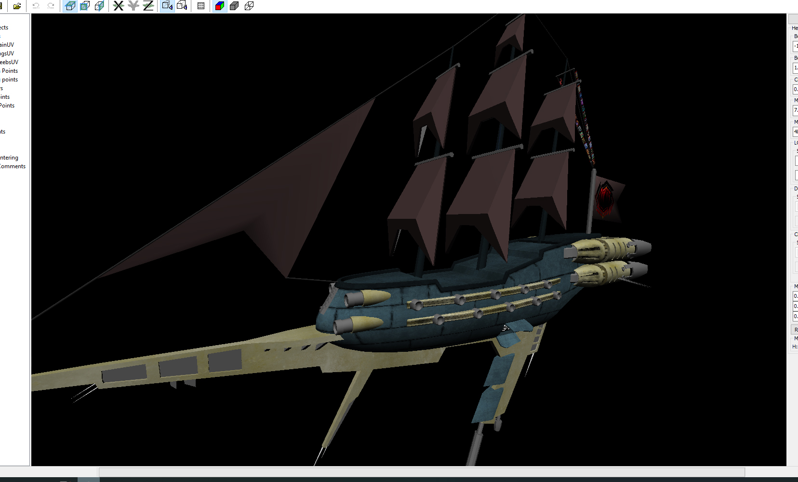The width and height of the screenshot is (798, 482).
Task: Toggle the dotted grid icon
Action: (x=201, y=6)
